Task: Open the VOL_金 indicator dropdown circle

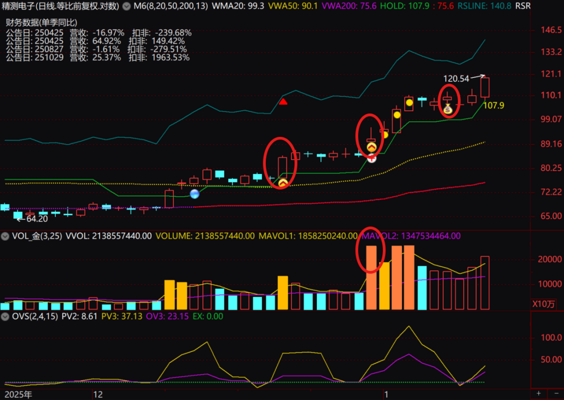Action: pos(5,237)
